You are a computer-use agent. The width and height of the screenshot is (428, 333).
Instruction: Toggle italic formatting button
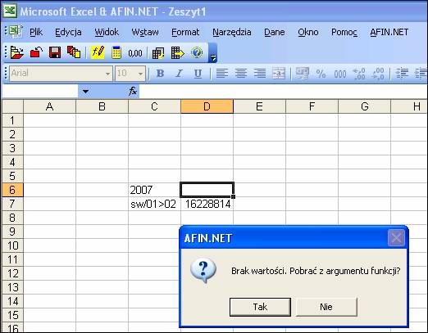[x=179, y=74]
